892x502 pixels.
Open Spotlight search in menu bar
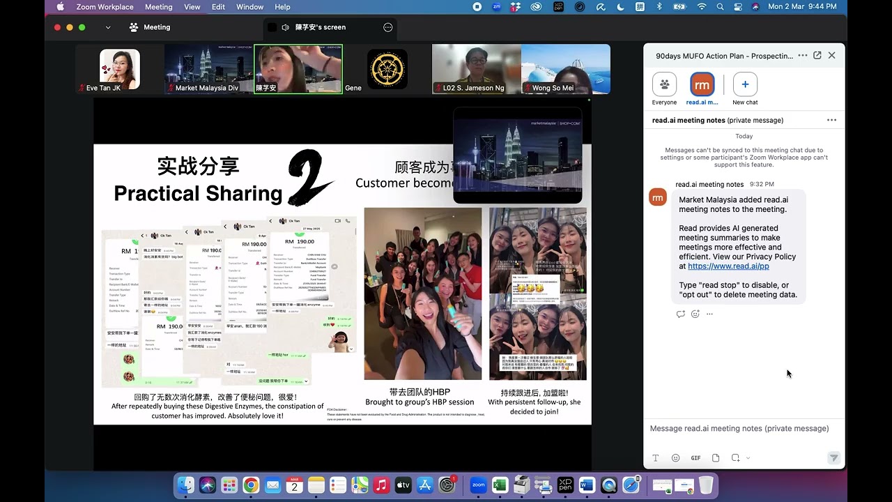(720, 7)
